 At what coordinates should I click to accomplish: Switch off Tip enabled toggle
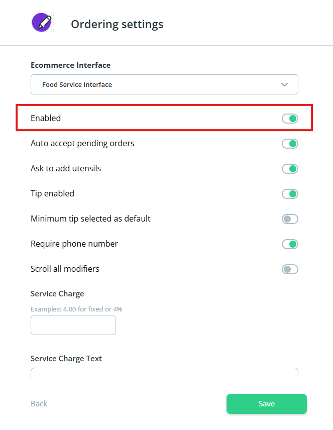[x=290, y=194]
